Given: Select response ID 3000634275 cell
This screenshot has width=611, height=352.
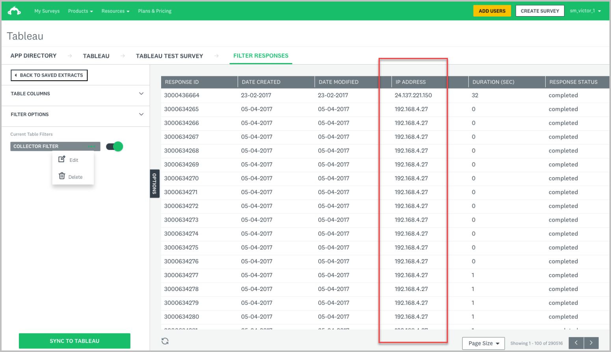Looking at the screenshot, I should 181,248.
